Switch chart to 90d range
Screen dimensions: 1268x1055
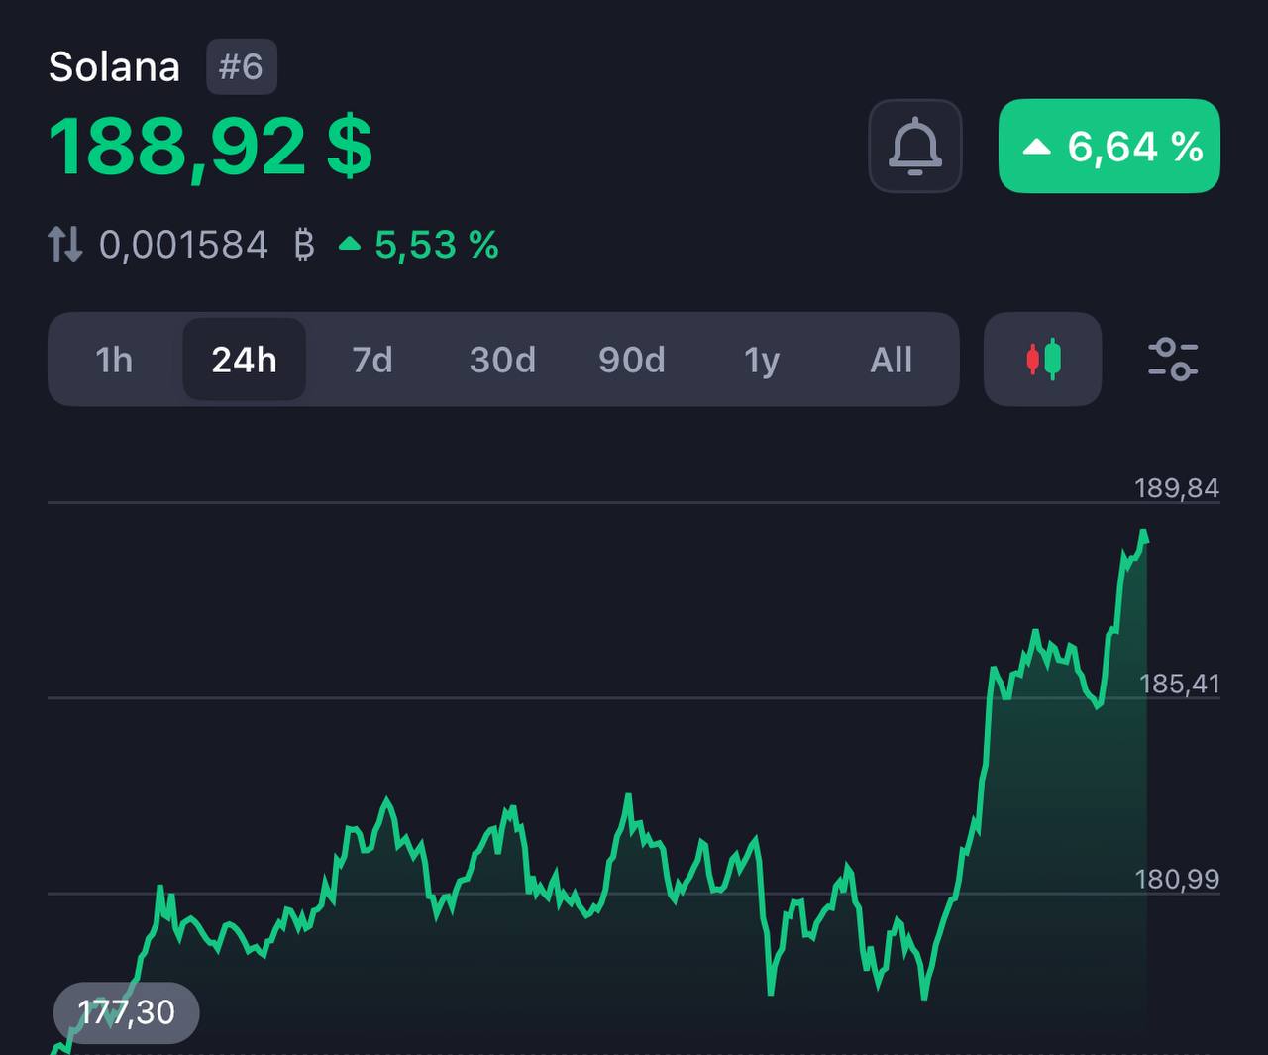(632, 360)
